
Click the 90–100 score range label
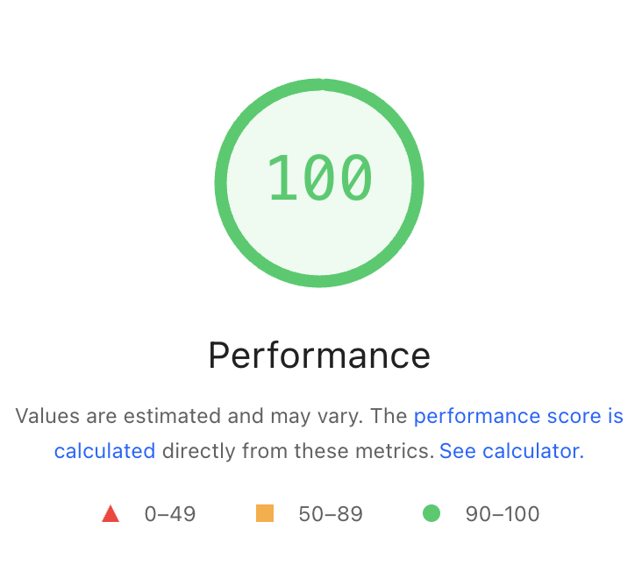coord(503,514)
